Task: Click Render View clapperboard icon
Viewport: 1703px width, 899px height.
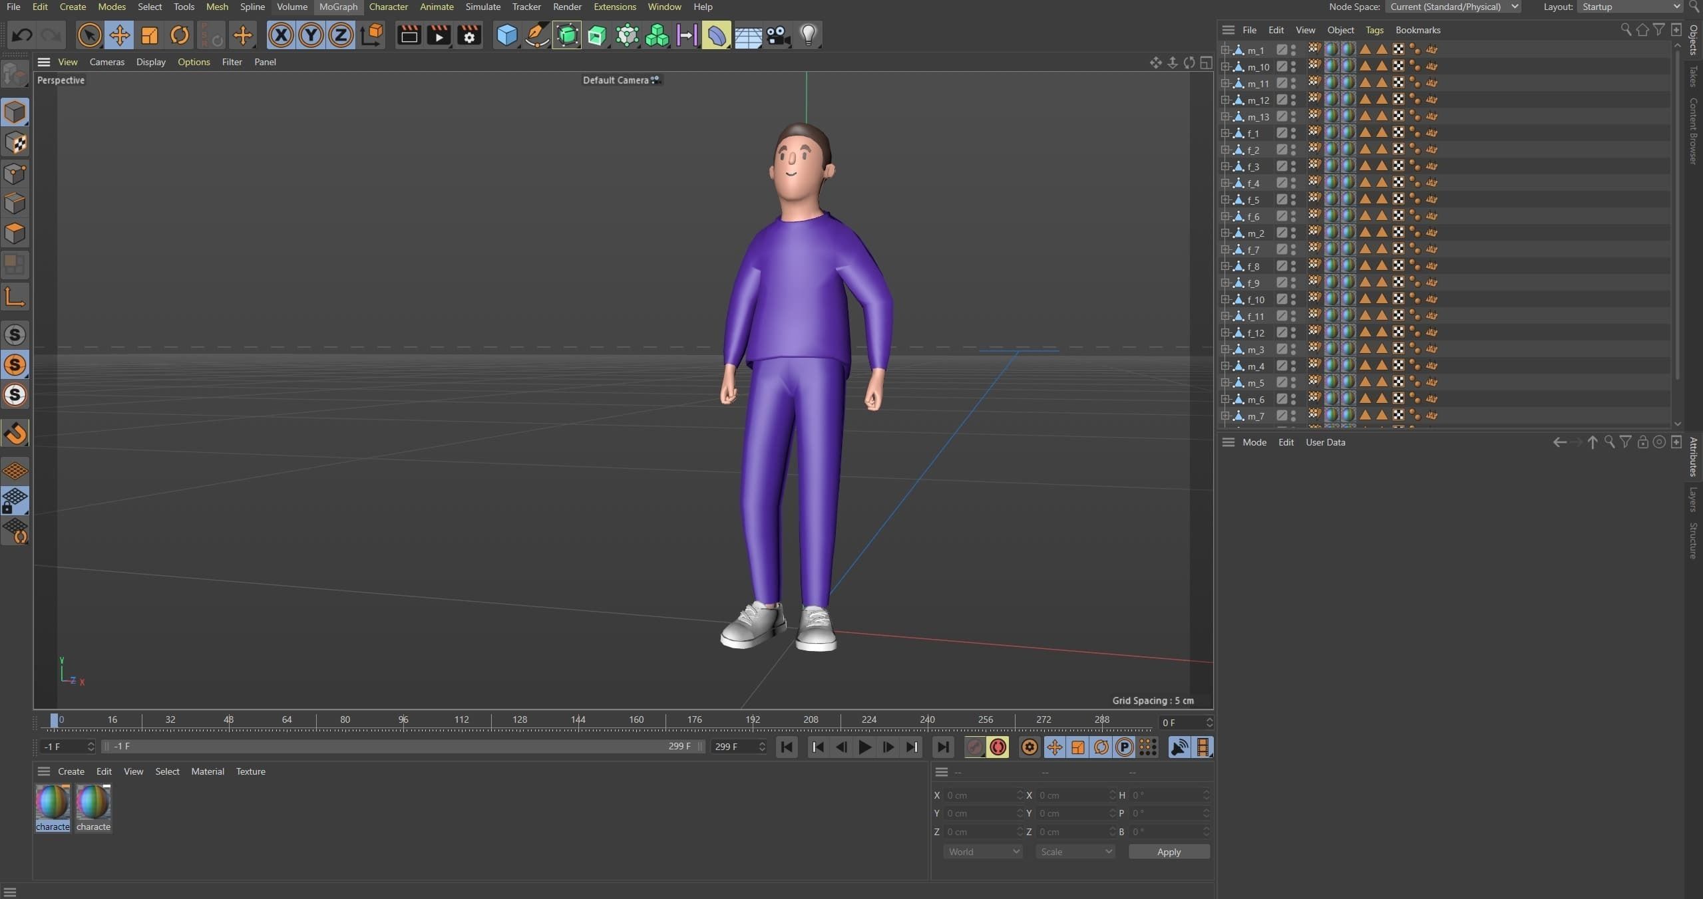Action: 409,35
